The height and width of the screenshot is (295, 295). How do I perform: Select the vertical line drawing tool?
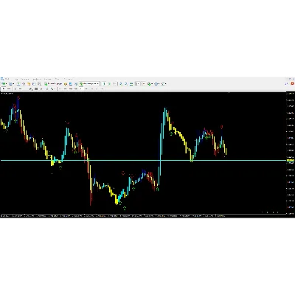[15, 88]
